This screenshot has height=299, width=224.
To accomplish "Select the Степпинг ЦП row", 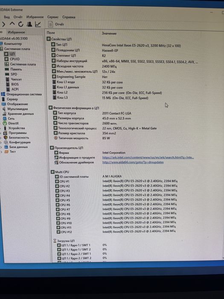I will [79, 56].
